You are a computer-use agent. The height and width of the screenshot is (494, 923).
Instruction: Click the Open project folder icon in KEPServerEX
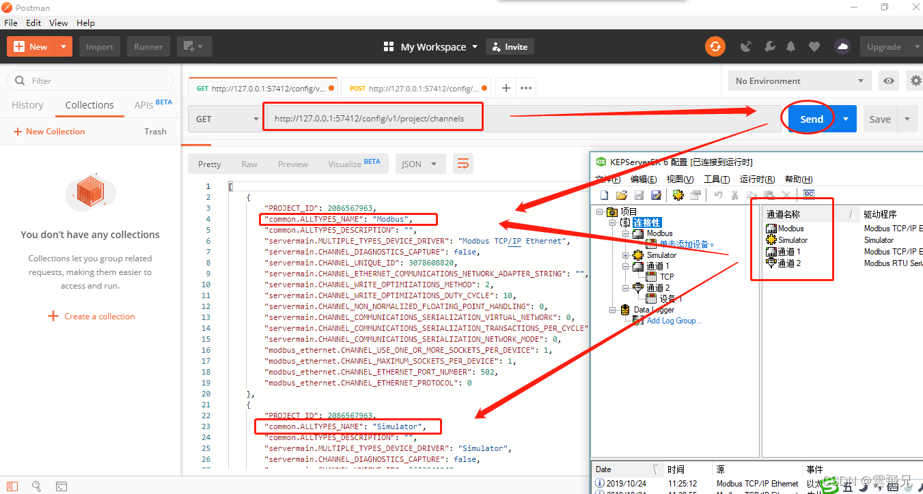pyautogui.click(x=622, y=195)
